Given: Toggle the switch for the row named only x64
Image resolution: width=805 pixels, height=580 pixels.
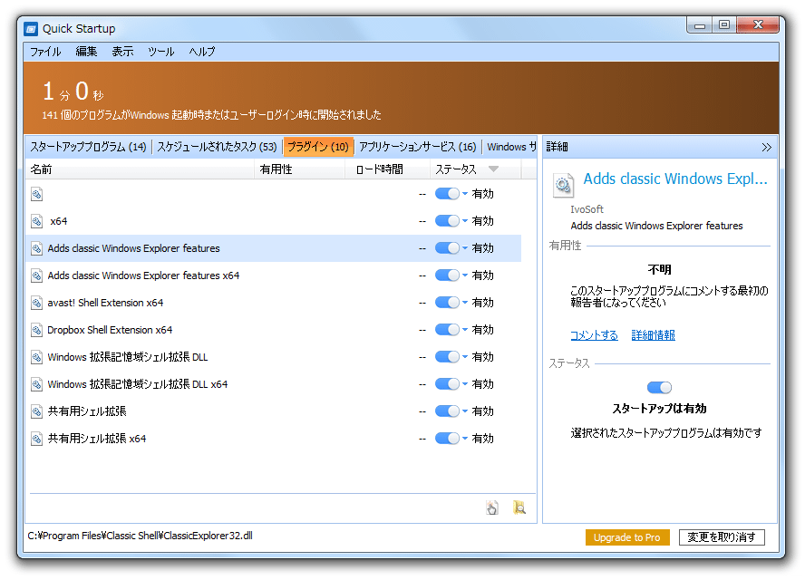Looking at the screenshot, I should [x=447, y=221].
